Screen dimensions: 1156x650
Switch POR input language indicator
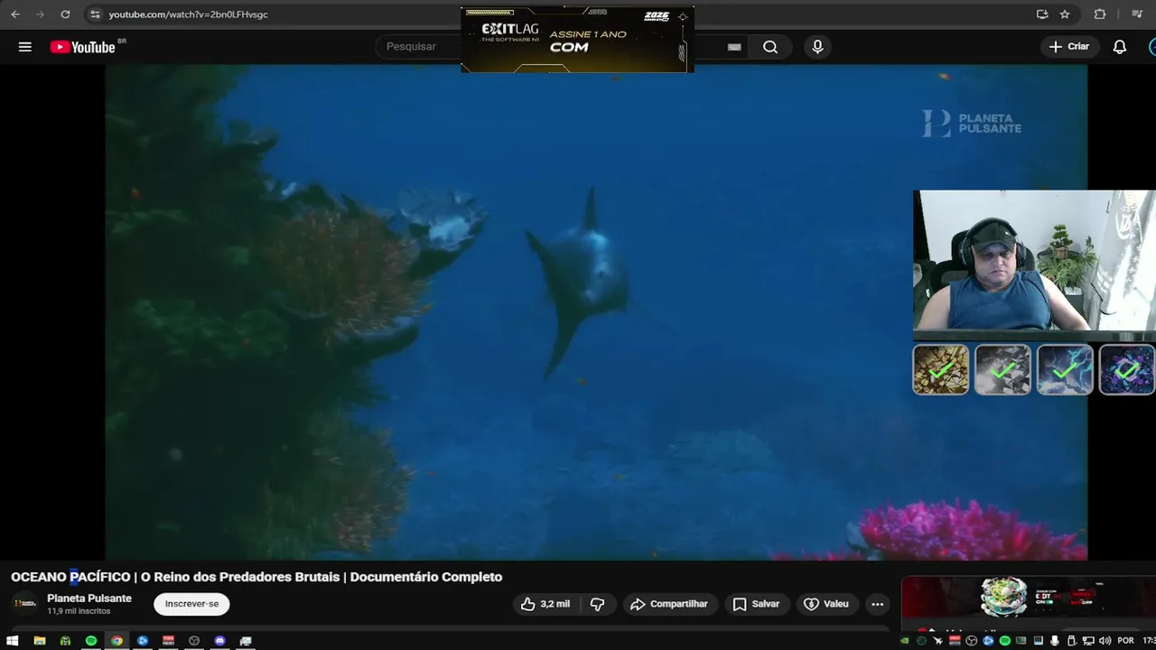[1125, 641]
